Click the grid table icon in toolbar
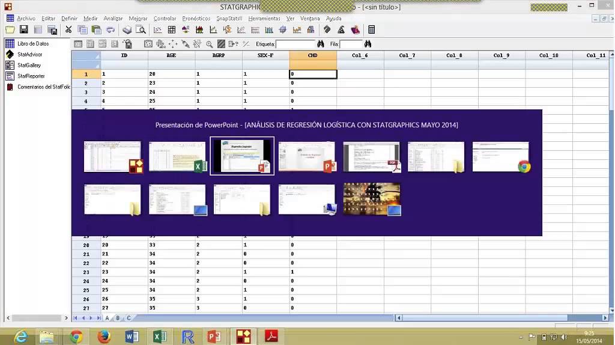 [x=171, y=30]
